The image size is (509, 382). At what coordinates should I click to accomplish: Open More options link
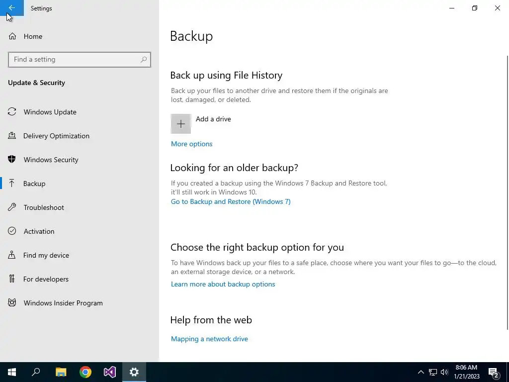(x=191, y=144)
